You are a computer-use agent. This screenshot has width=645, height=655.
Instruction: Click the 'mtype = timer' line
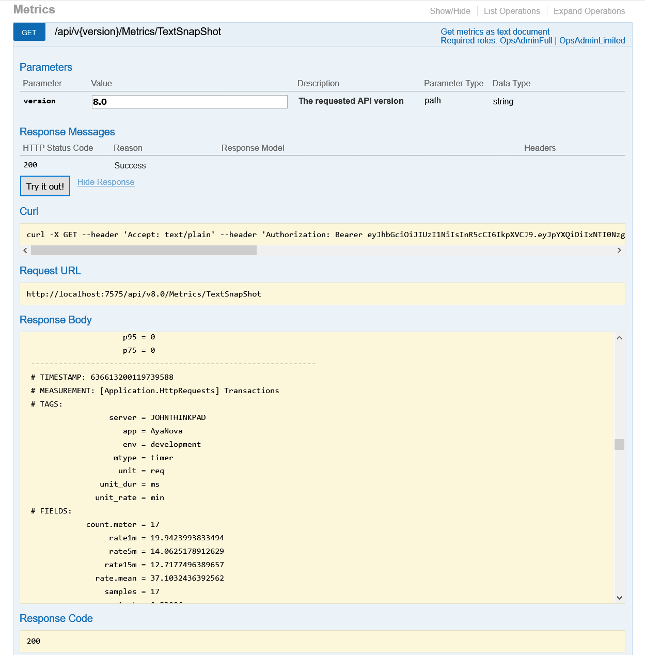pyautogui.click(x=144, y=458)
